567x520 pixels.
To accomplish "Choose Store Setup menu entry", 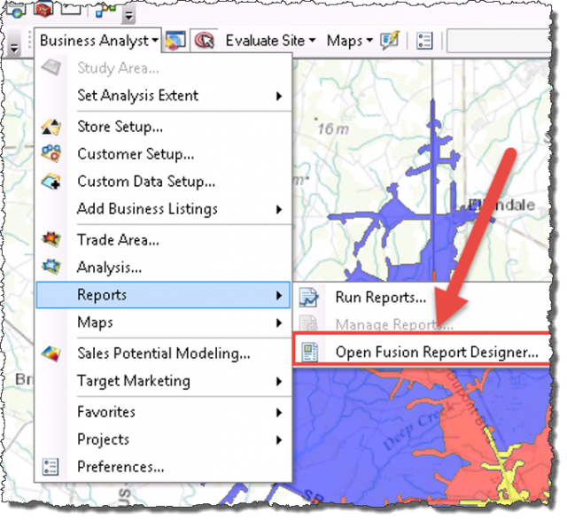I will pyautogui.click(x=163, y=127).
